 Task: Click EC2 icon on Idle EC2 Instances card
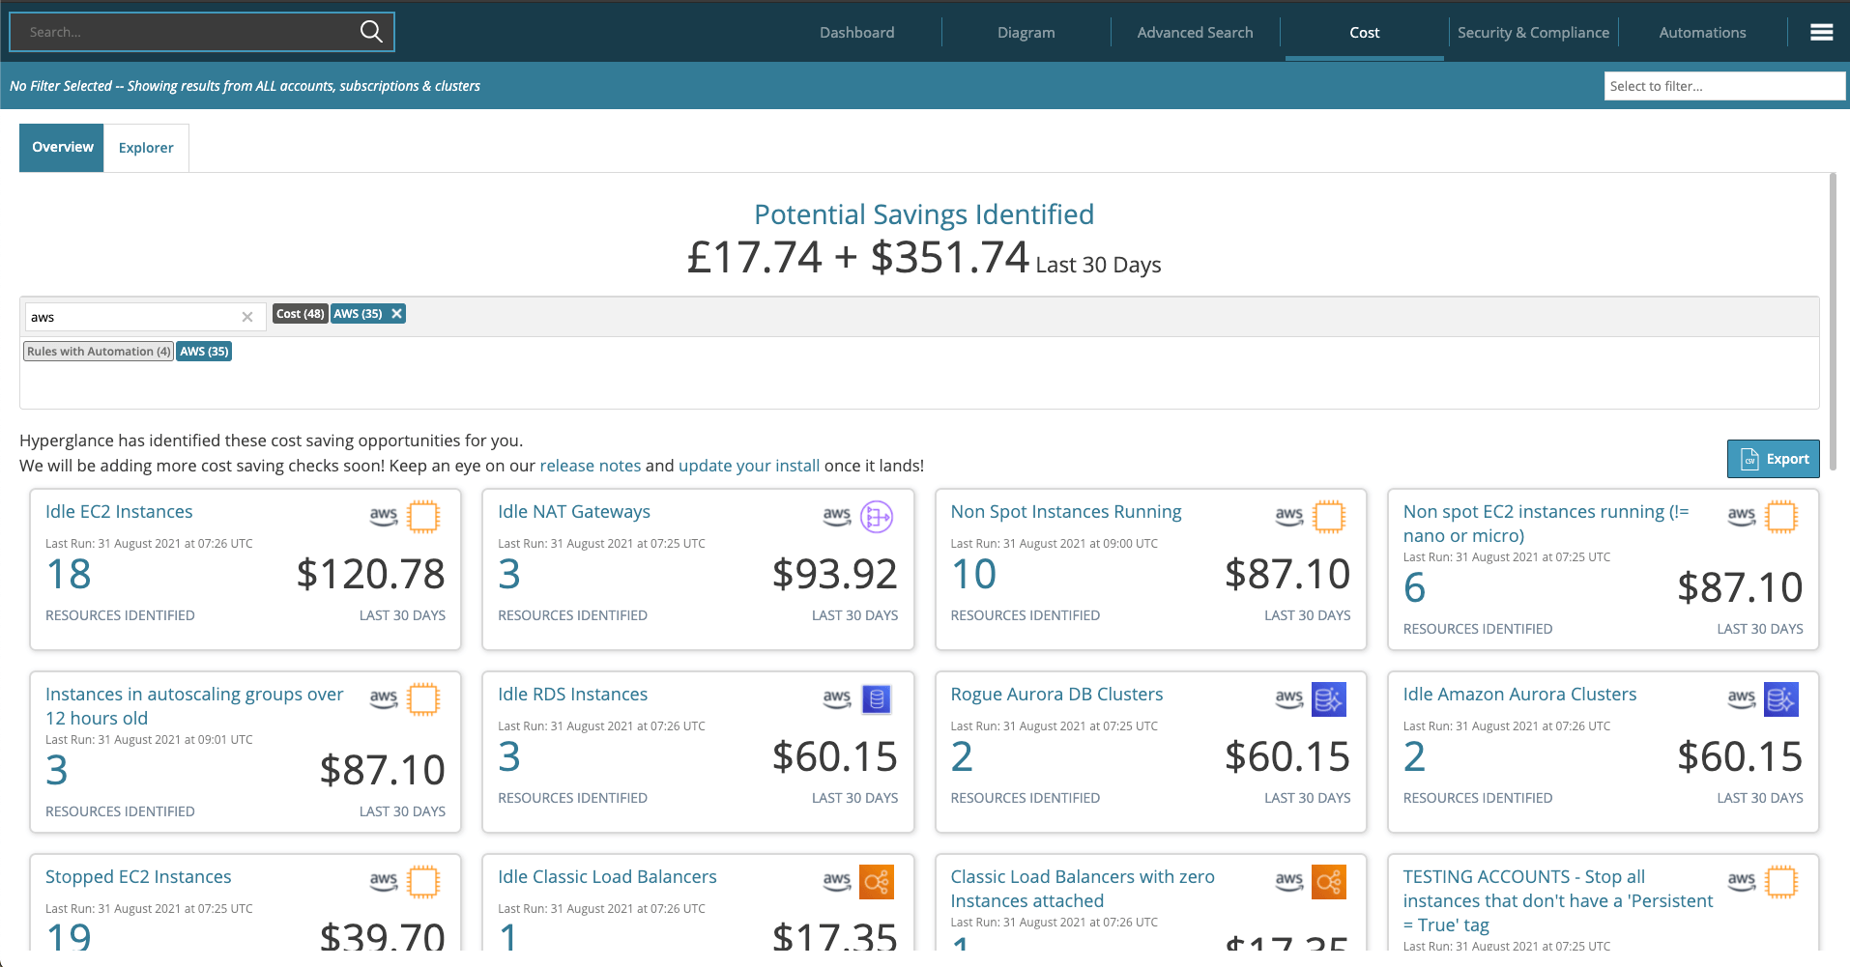point(423,517)
